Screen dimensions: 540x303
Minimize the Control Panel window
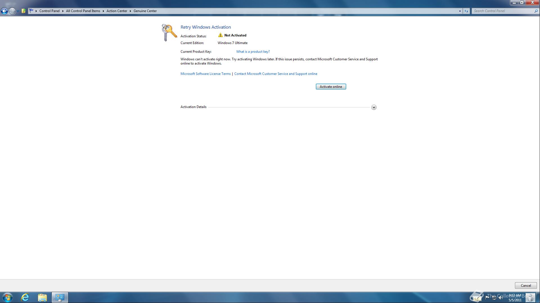tap(514, 3)
